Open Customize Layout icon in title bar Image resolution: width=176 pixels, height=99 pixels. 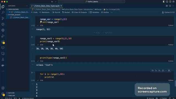pyautogui.click(x=174, y=2)
